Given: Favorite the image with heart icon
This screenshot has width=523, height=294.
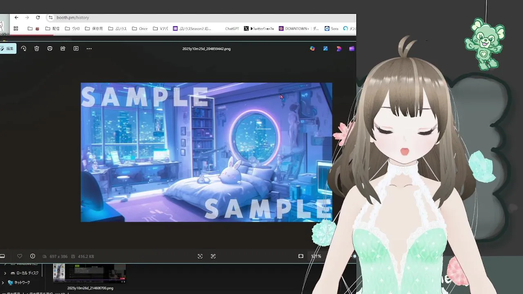Looking at the screenshot, I should (x=20, y=256).
